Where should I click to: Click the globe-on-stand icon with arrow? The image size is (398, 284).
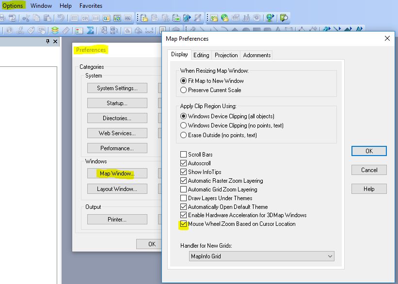point(270,18)
